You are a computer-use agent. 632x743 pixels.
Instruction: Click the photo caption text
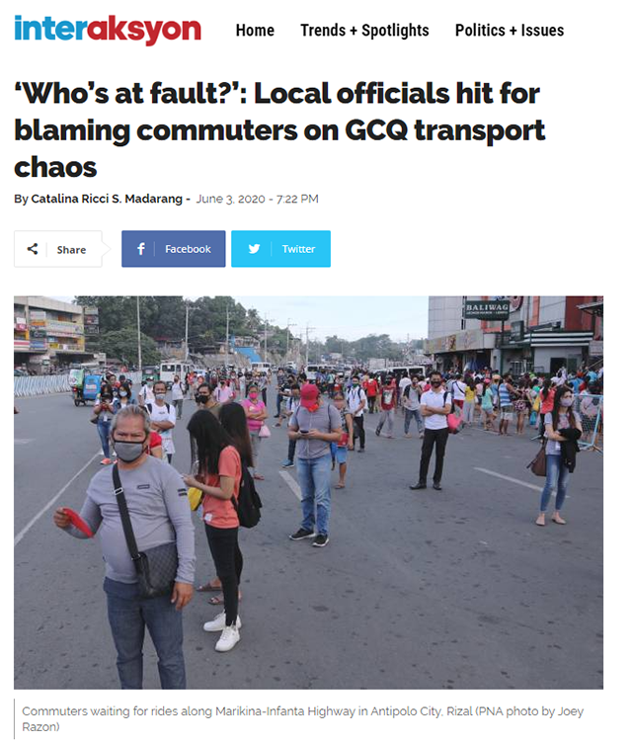[303, 718]
